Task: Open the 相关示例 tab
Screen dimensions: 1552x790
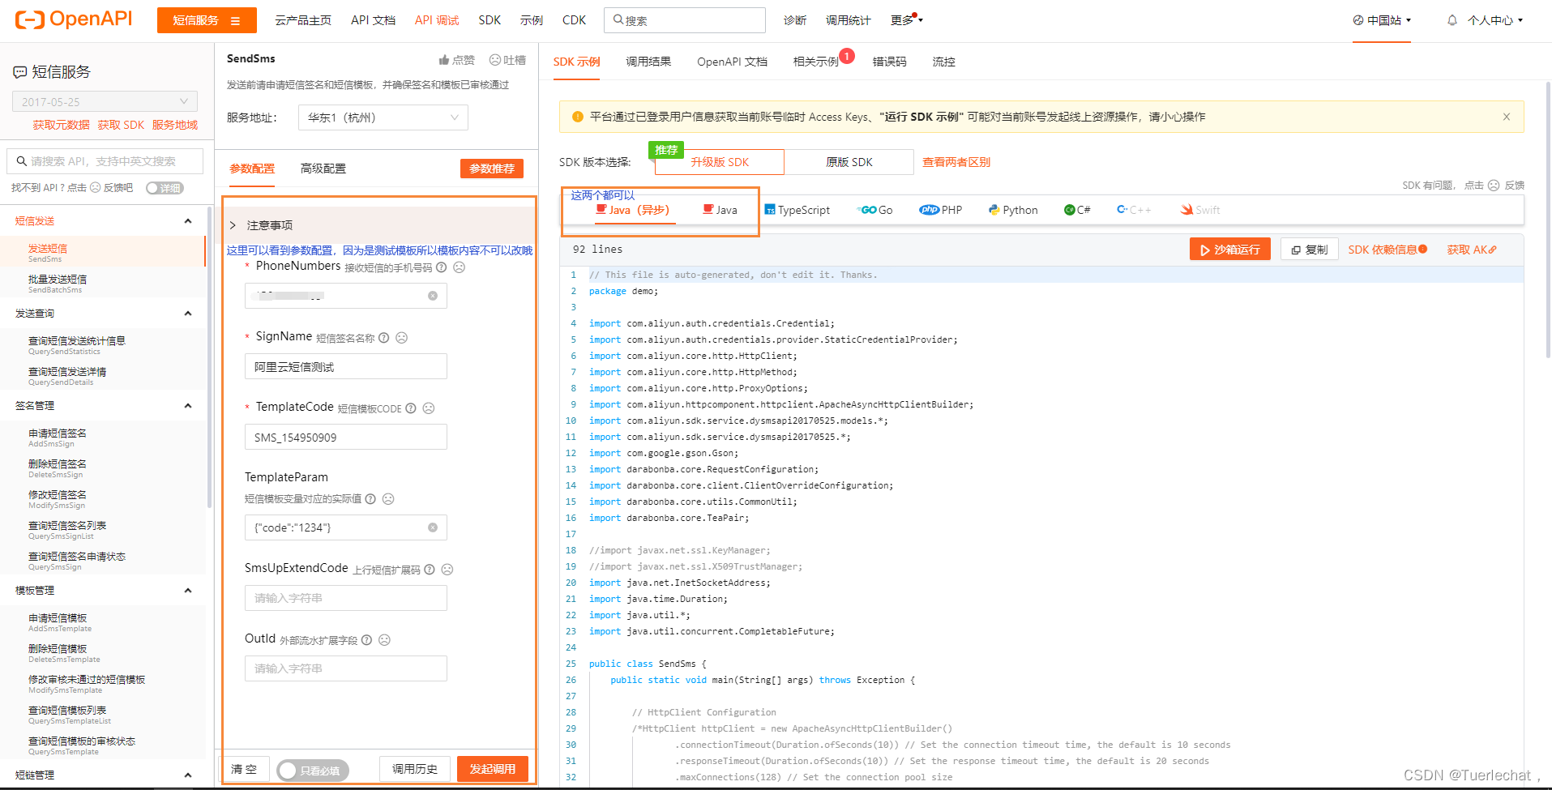Action: [x=816, y=62]
